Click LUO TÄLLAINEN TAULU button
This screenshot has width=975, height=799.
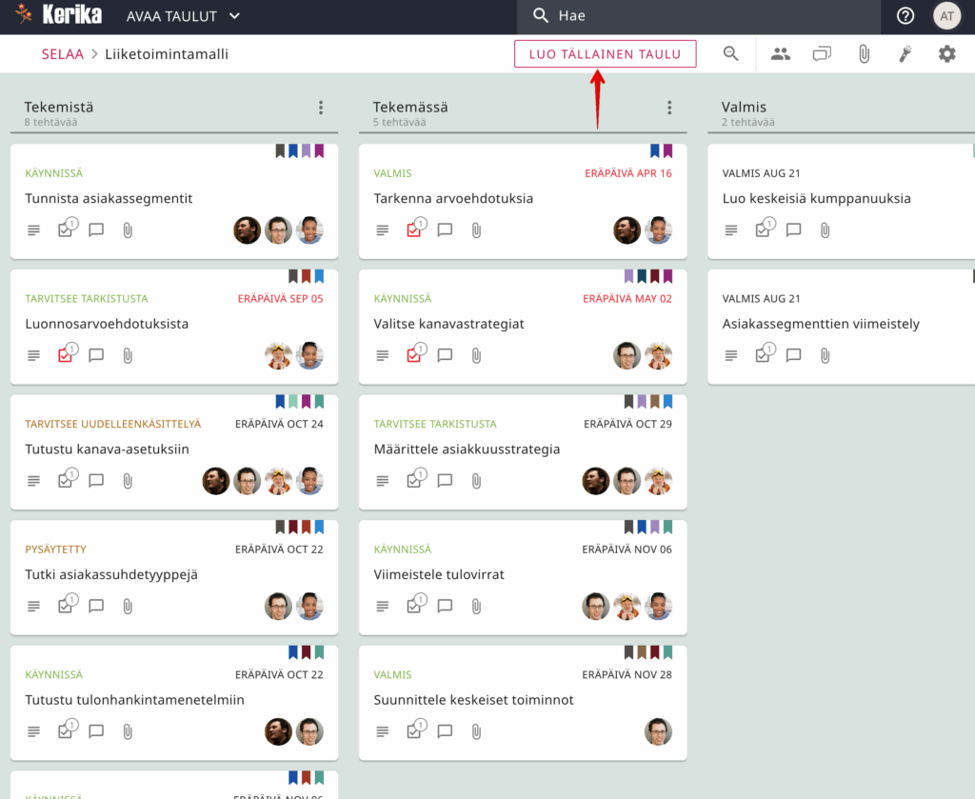[x=605, y=54]
